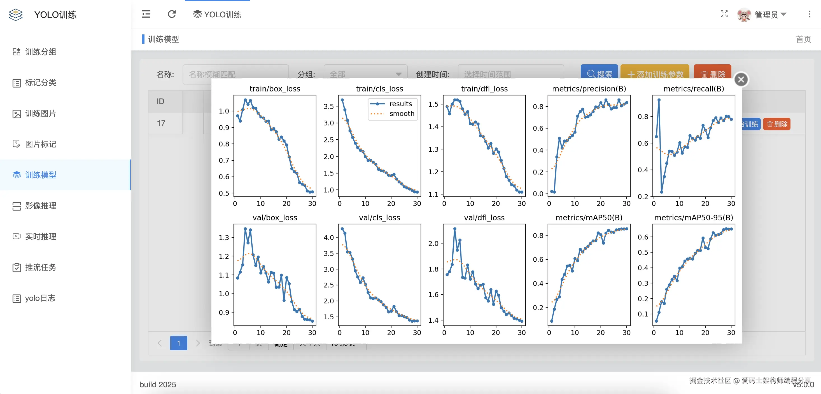Open 图片标记 sidebar item
The width and height of the screenshot is (821, 394).
pyautogui.click(x=41, y=144)
